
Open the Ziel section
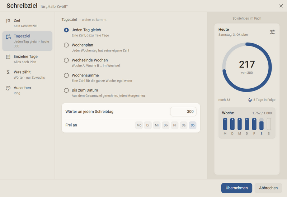tap(27, 23)
